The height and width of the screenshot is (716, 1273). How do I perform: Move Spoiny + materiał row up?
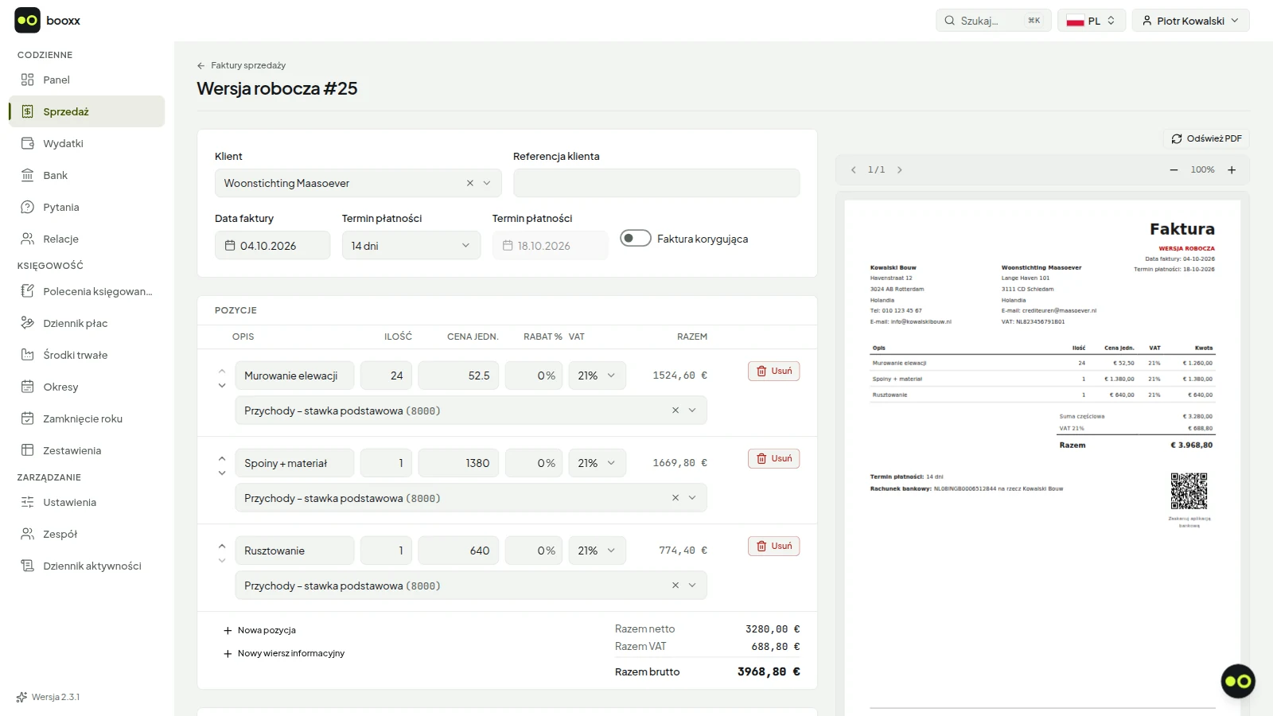(222, 458)
